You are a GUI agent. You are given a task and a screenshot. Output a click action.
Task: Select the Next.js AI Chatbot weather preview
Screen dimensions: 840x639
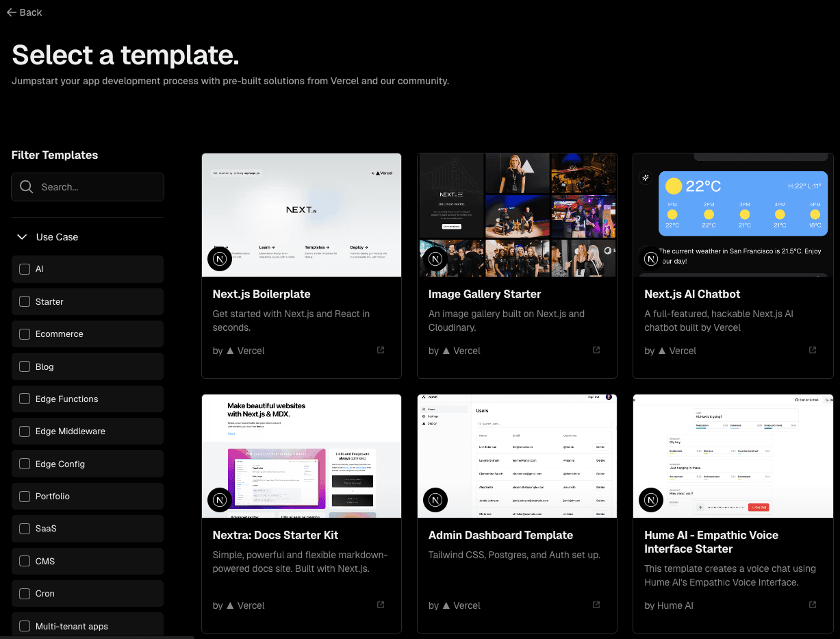pos(733,215)
